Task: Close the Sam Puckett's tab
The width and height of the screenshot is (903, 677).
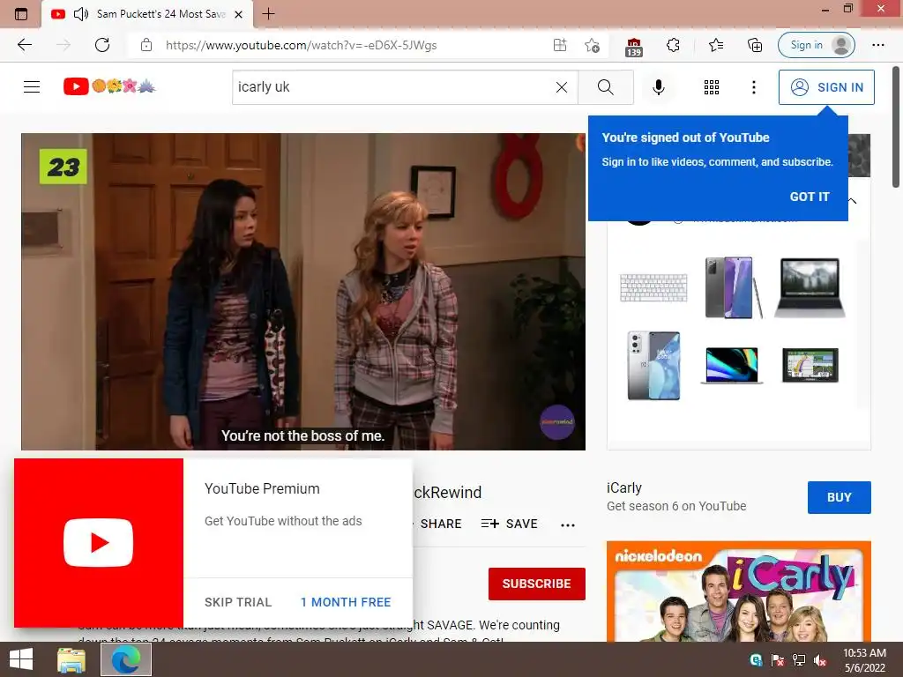Action: click(238, 14)
